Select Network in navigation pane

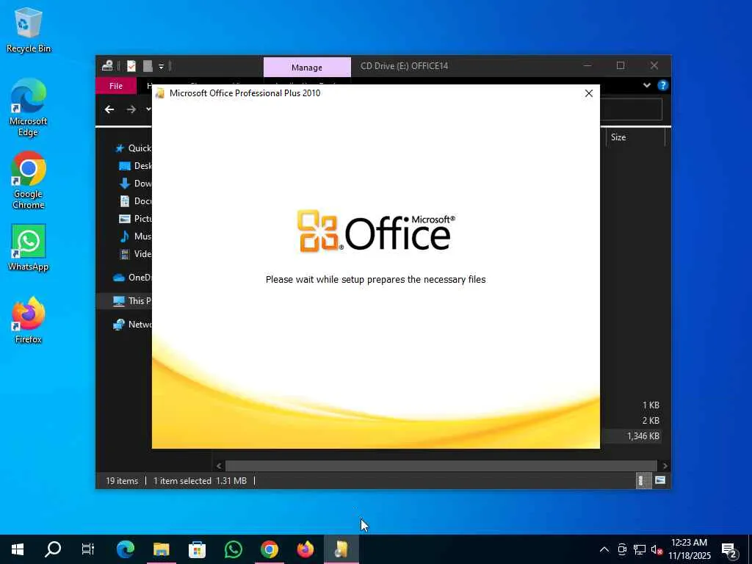coord(132,325)
